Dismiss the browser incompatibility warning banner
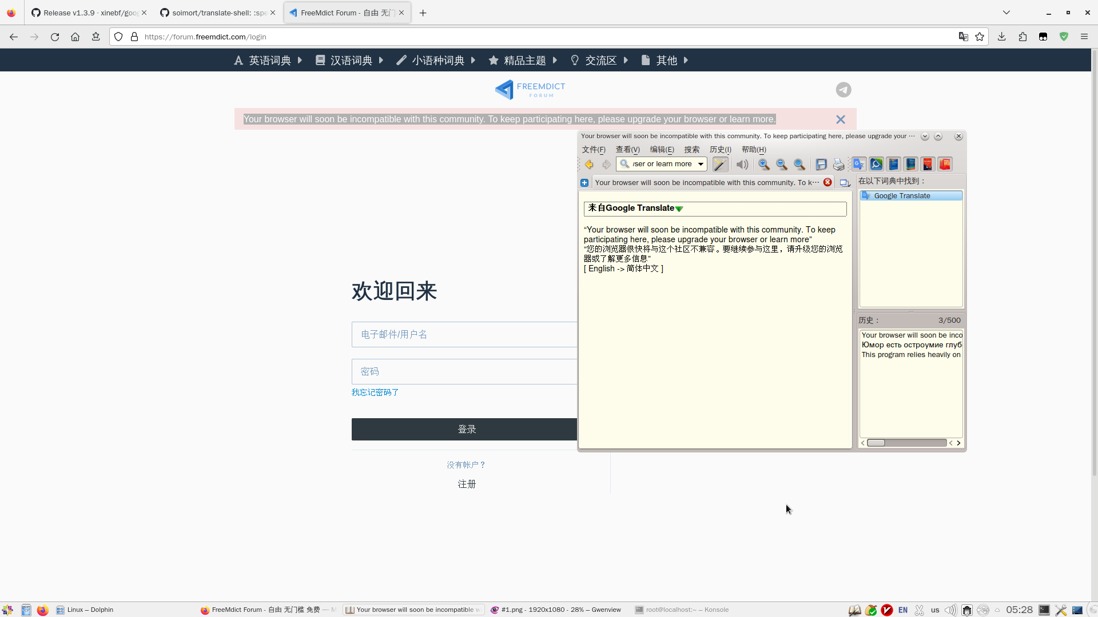Screen dimensions: 1098x617 (841, 119)
